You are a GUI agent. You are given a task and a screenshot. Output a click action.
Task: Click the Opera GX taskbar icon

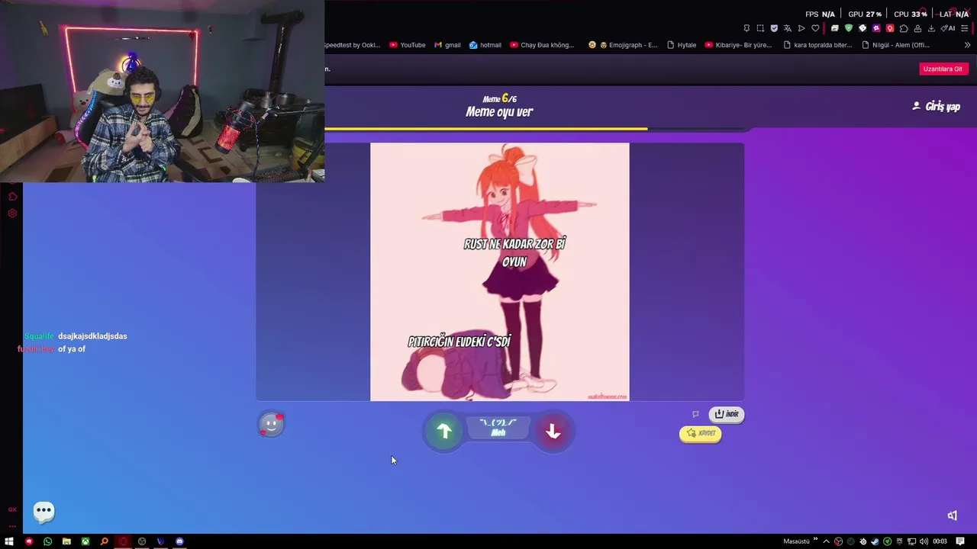tap(123, 541)
